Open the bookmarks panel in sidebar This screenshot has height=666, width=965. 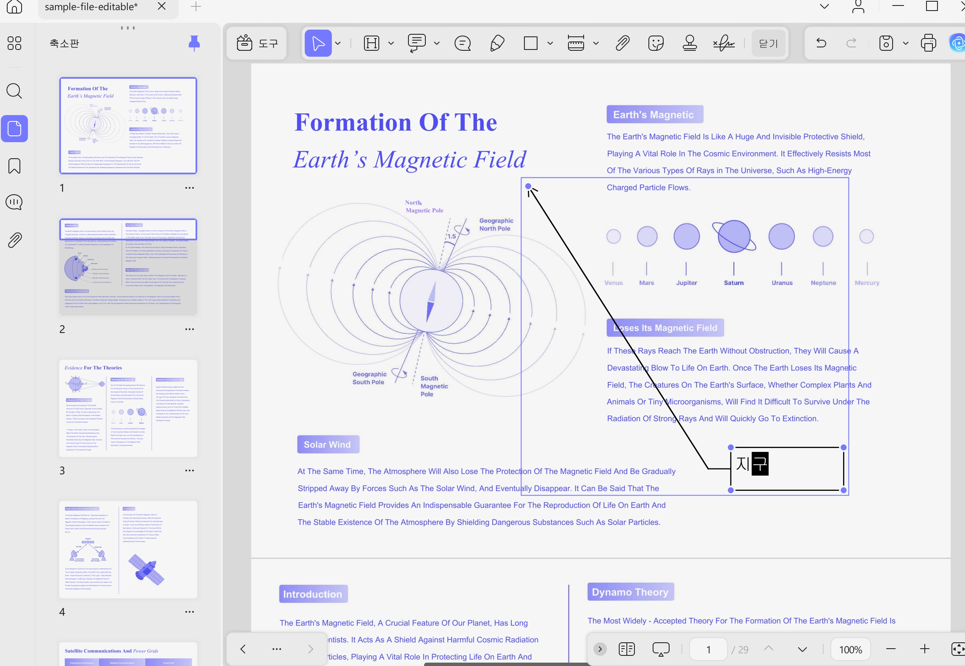click(14, 166)
